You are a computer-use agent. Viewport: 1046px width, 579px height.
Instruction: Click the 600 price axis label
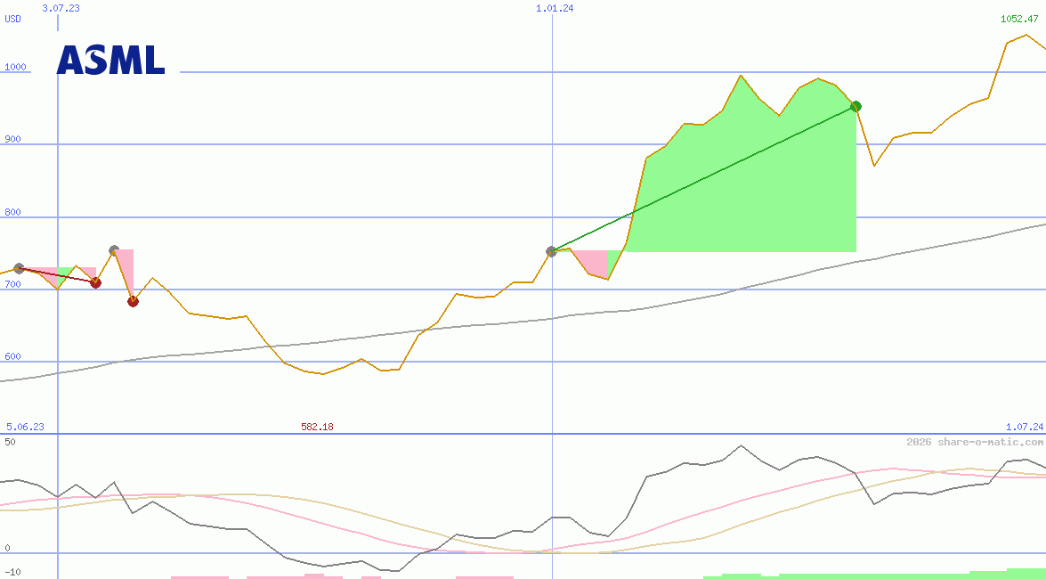click(x=12, y=356)
